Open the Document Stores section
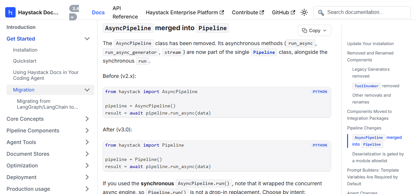Viewport: 416px width, 194px height. pyautogui.click(x=28, y=154)
